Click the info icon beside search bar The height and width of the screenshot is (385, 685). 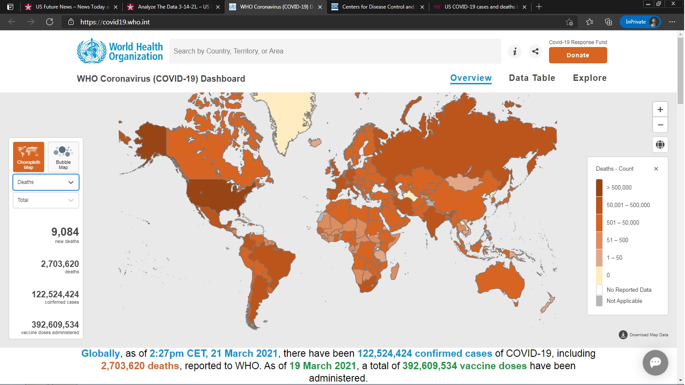click(515, 51)
